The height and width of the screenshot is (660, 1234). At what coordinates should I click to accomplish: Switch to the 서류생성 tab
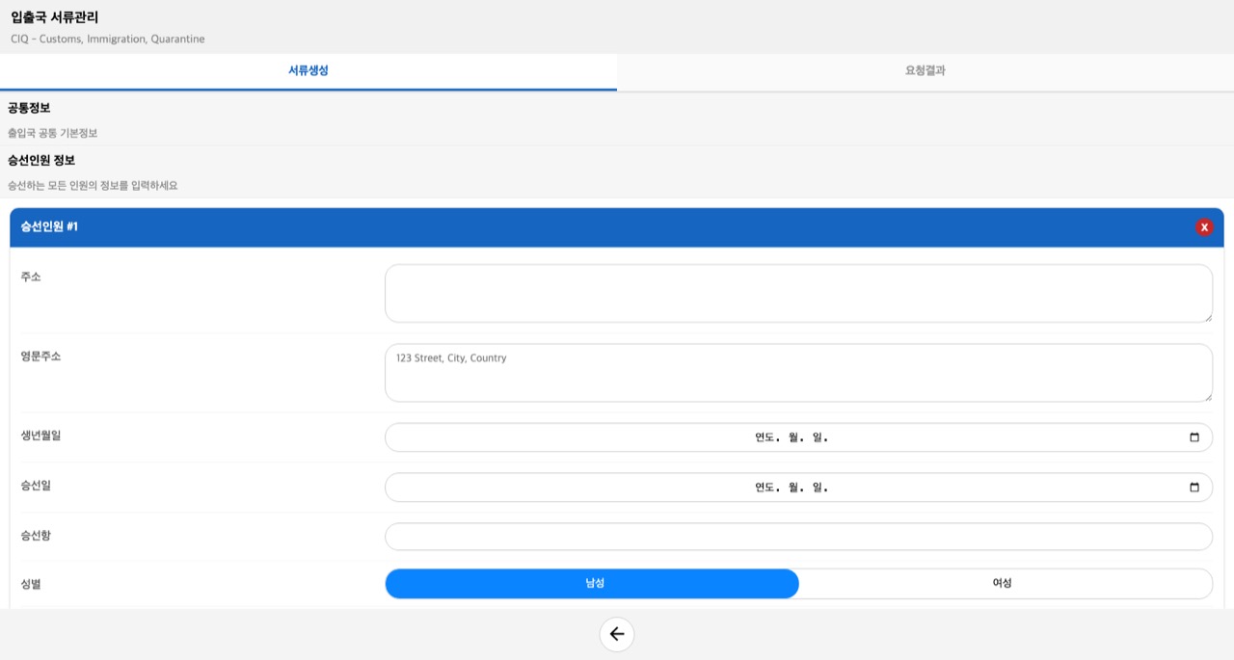308,71
